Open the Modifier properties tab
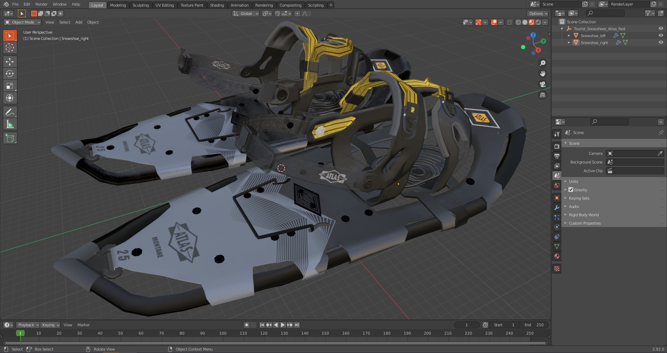667x353 pixels. coord(557,208)
